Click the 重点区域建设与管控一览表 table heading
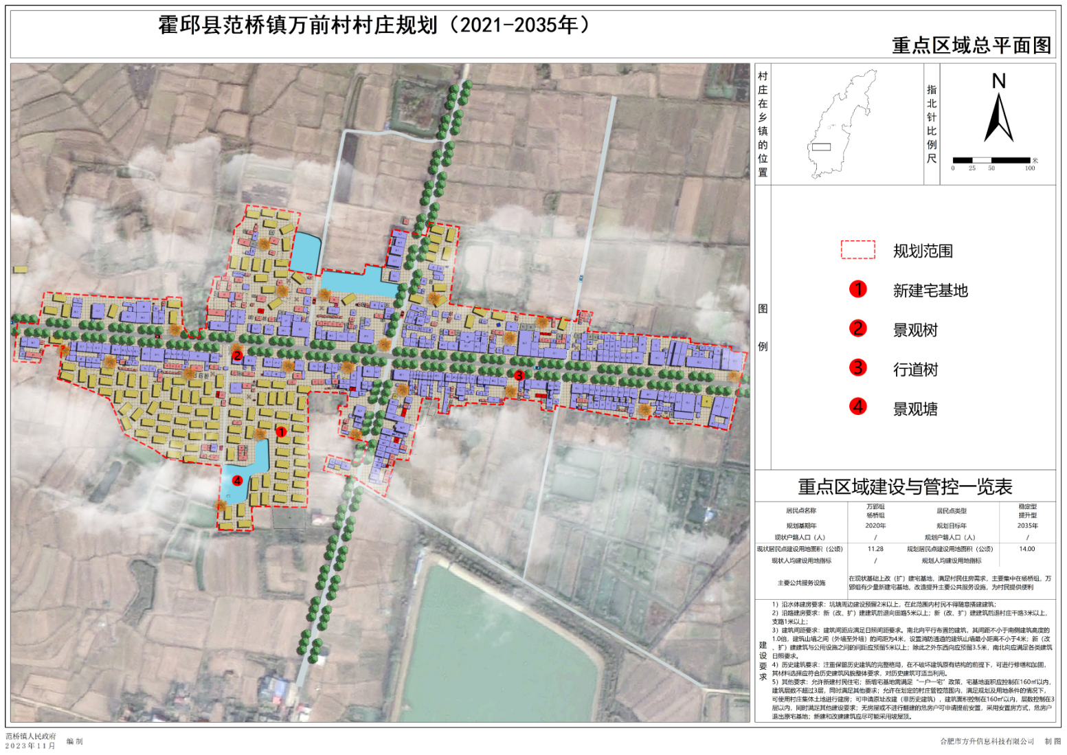 click(x=905, y=487)
